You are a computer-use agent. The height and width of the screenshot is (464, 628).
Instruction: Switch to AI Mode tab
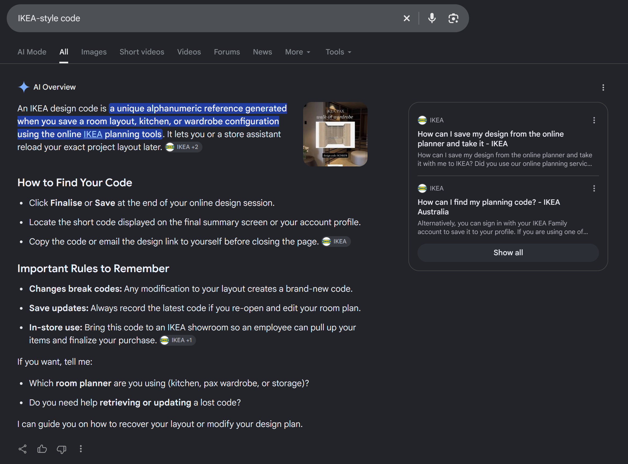32,52
